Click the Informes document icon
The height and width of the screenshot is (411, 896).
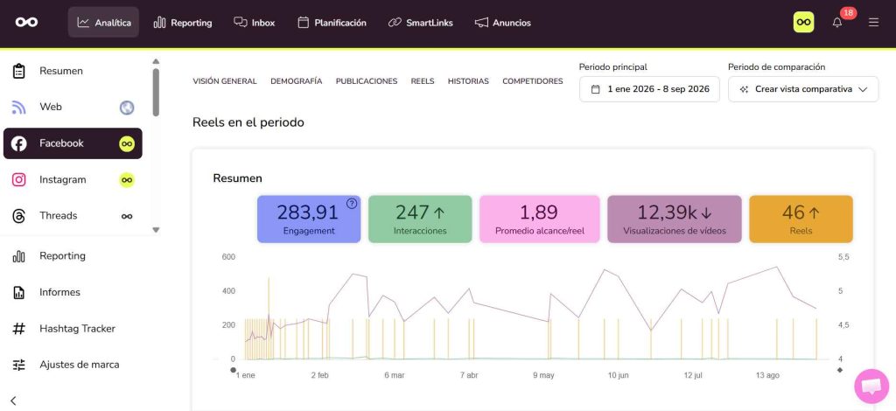[x=19, y=292]
